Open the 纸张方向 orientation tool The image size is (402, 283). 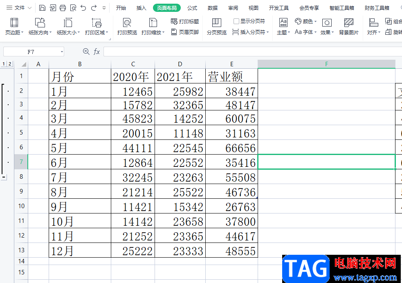tap(40, 27)
